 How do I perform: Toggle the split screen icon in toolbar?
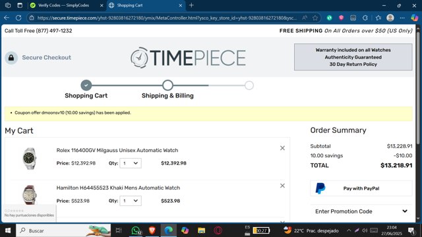click(x=353, y=18)
